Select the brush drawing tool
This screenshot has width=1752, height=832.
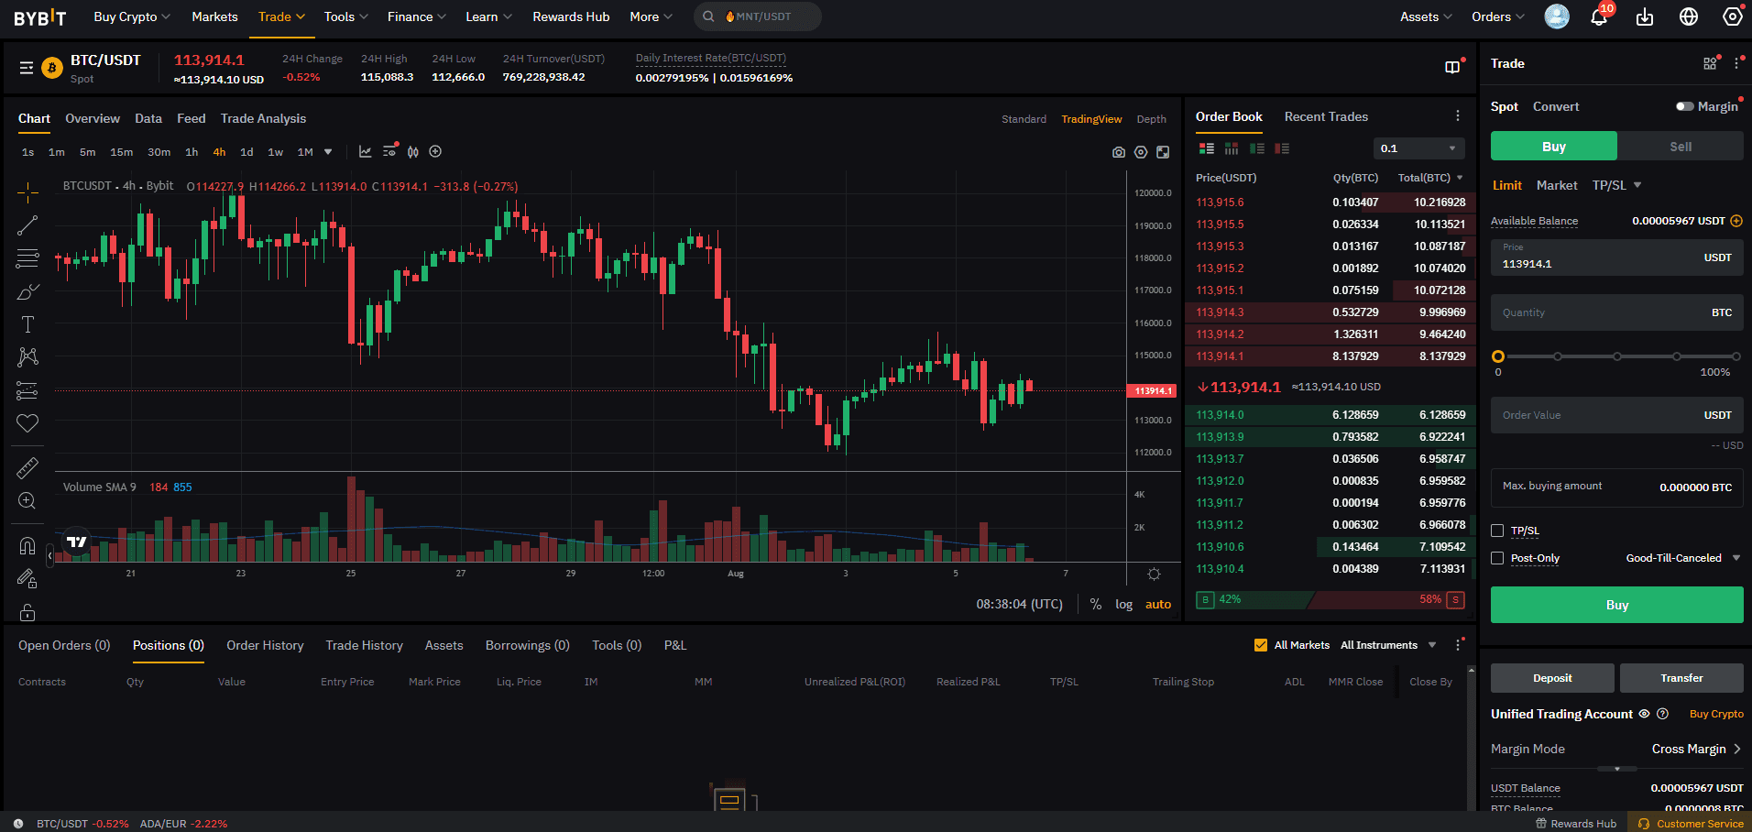(27, 291)
